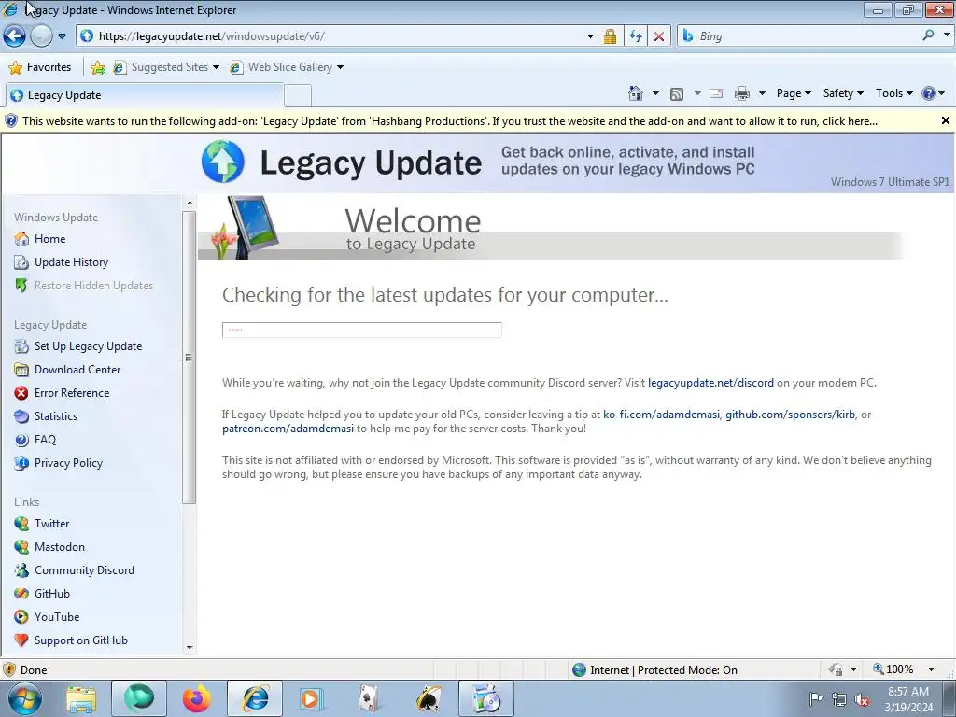This screenshot has height=717, width=956.
Task: Click the 100% zoom level button
Action: 893,669
